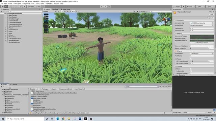Click the Duplicate button
The width and height of the screenshot is (216, 121).
(210, 18)
